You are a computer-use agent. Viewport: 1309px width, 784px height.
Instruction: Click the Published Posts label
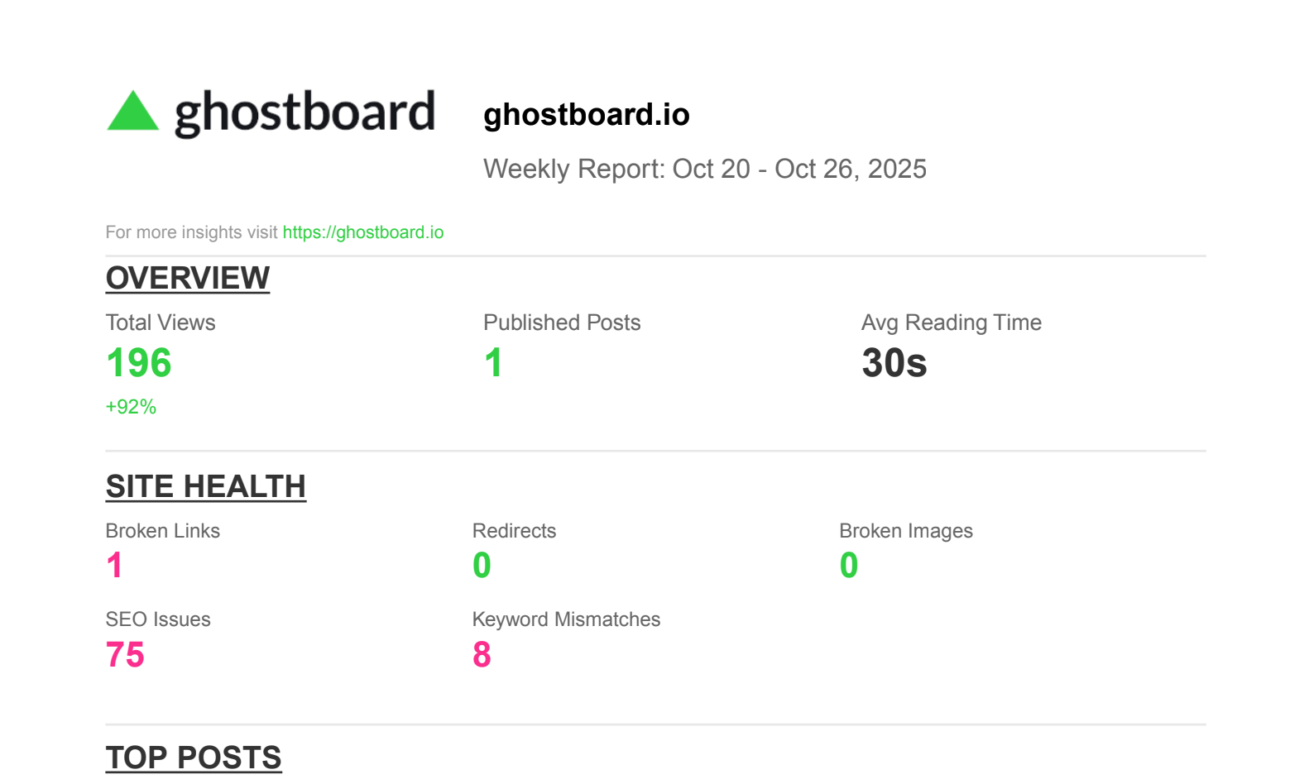[x=562, y=323]
